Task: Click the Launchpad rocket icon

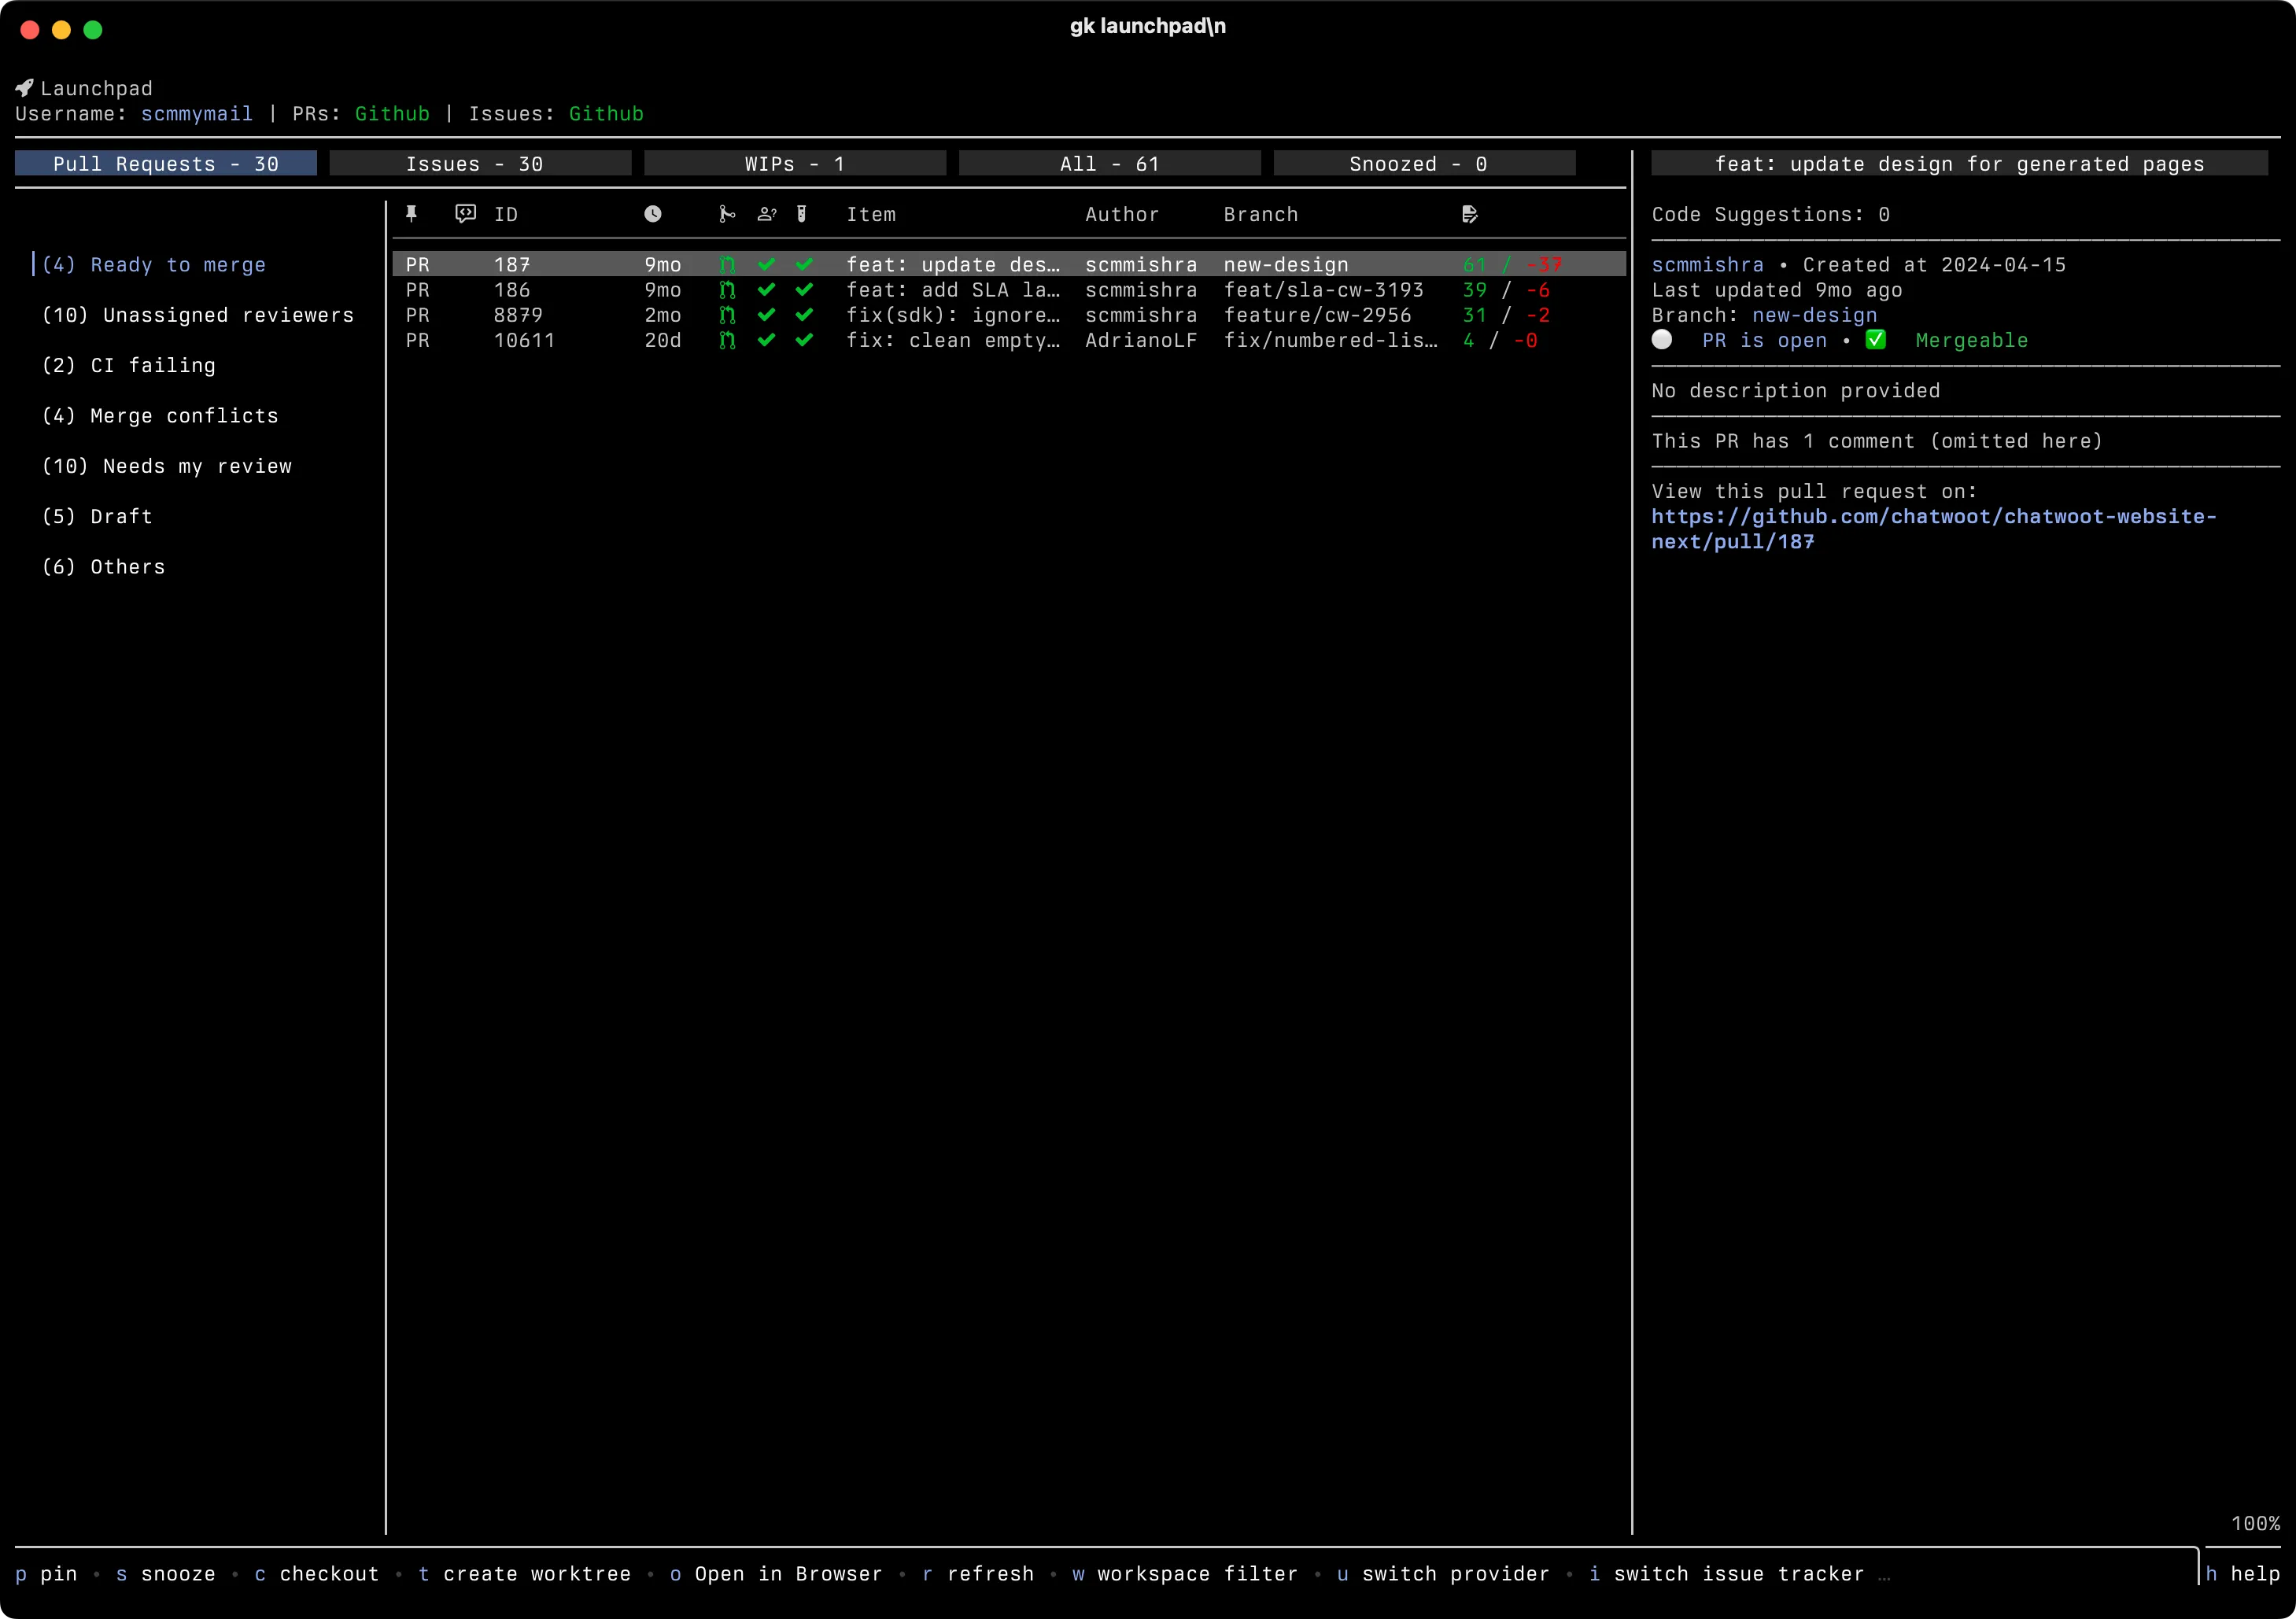Action: (25, 87)
